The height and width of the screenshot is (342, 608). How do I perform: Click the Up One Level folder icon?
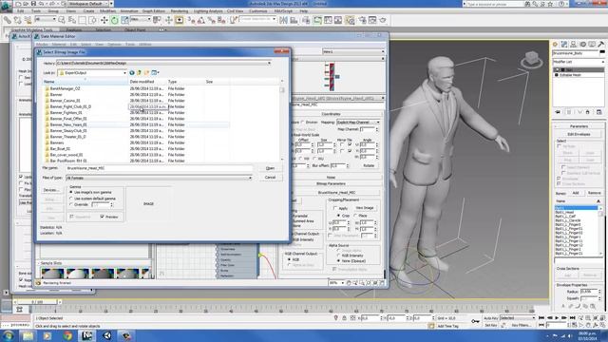pos(140,72)
